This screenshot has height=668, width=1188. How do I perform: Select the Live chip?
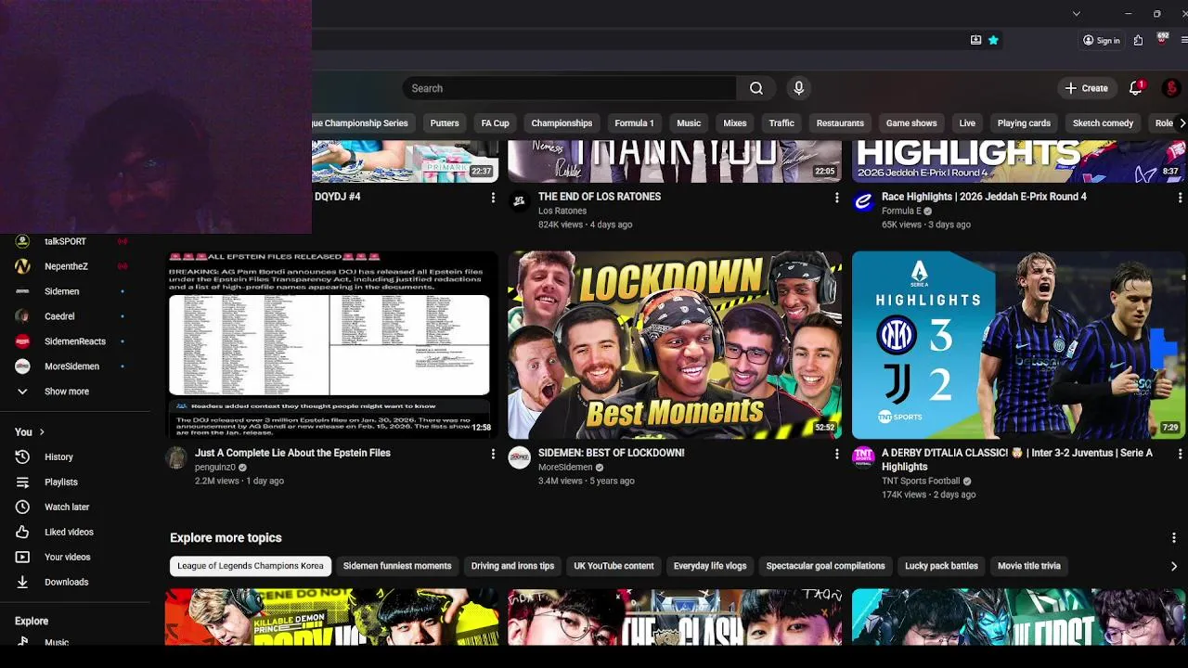967,123
